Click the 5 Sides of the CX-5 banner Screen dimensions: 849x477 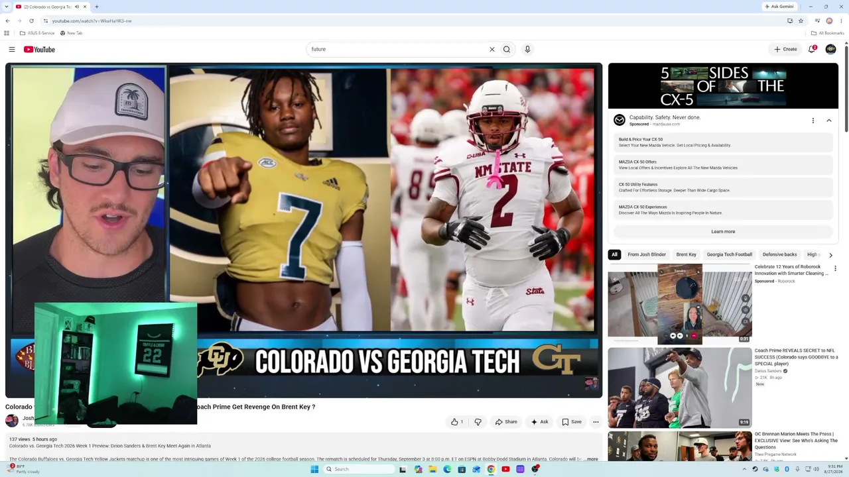(723, 85)
